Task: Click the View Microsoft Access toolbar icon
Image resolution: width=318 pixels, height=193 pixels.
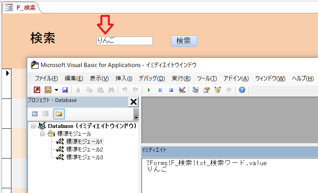Action: [37, 90]
